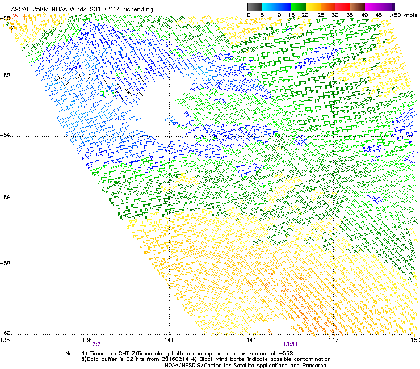420x369 pixels.
Task: Click the title 'ASCAT 25KM NOAA Winds 20160214 ascending'
Action: tap(82, 9)
